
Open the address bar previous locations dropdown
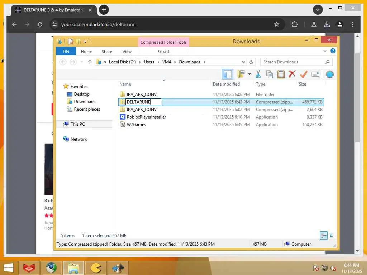(243, 62)
